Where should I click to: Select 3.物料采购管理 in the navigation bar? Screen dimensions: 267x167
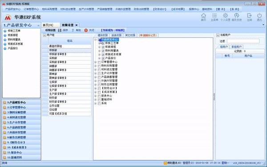click(22, 113)
